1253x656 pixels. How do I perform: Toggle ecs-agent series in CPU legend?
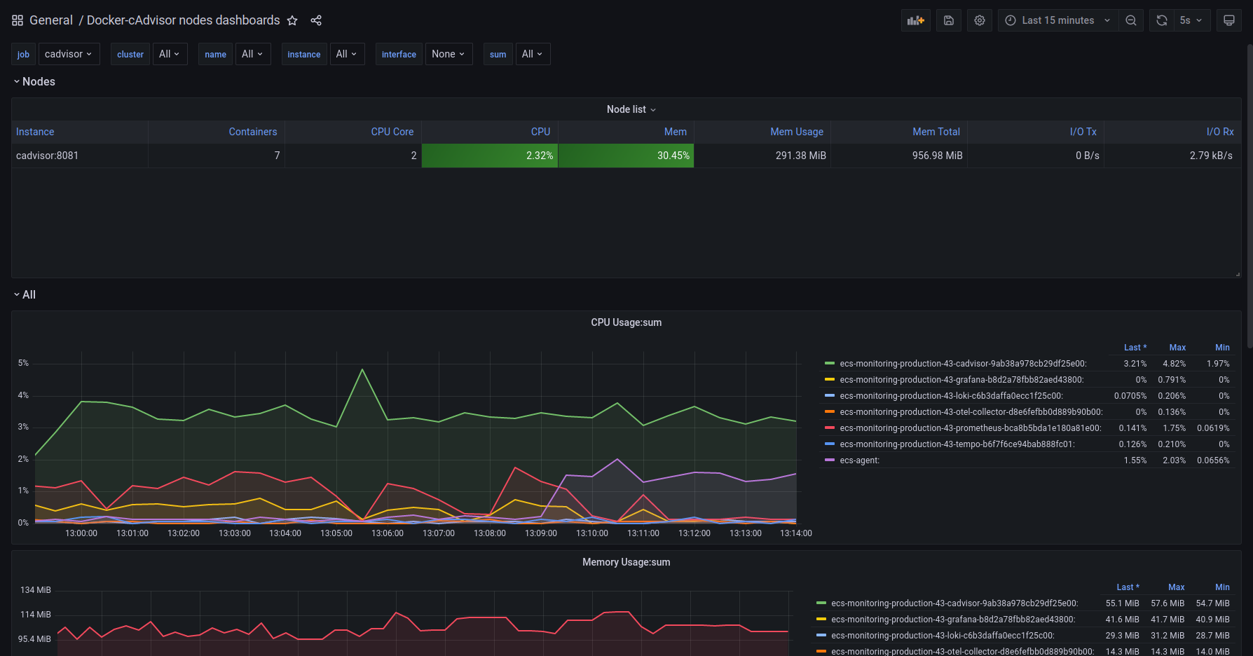click(859, 460)
